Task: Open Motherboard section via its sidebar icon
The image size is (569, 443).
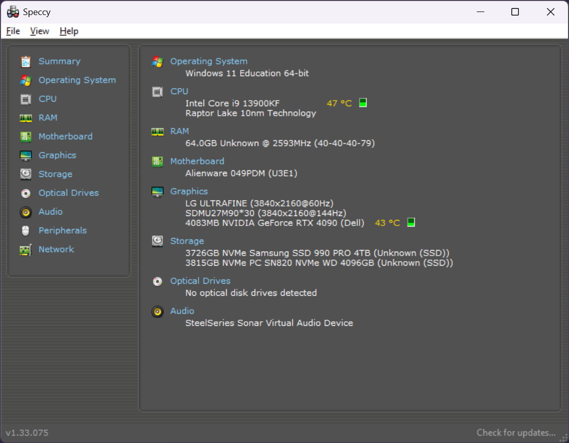Action: tap(26, 137)
